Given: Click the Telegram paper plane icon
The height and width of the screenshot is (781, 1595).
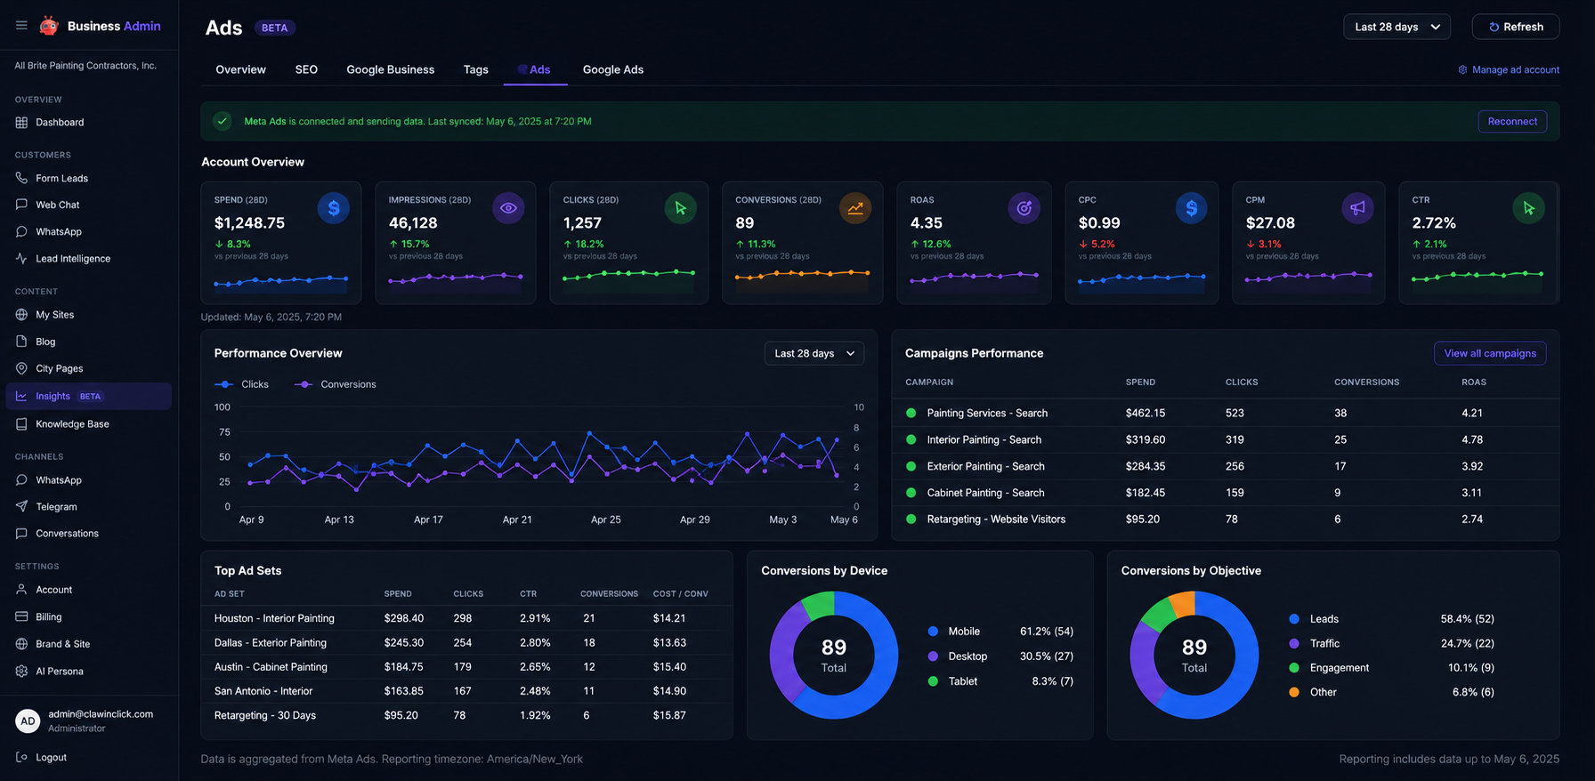Looking at the screenshot, I should (21, 507).
